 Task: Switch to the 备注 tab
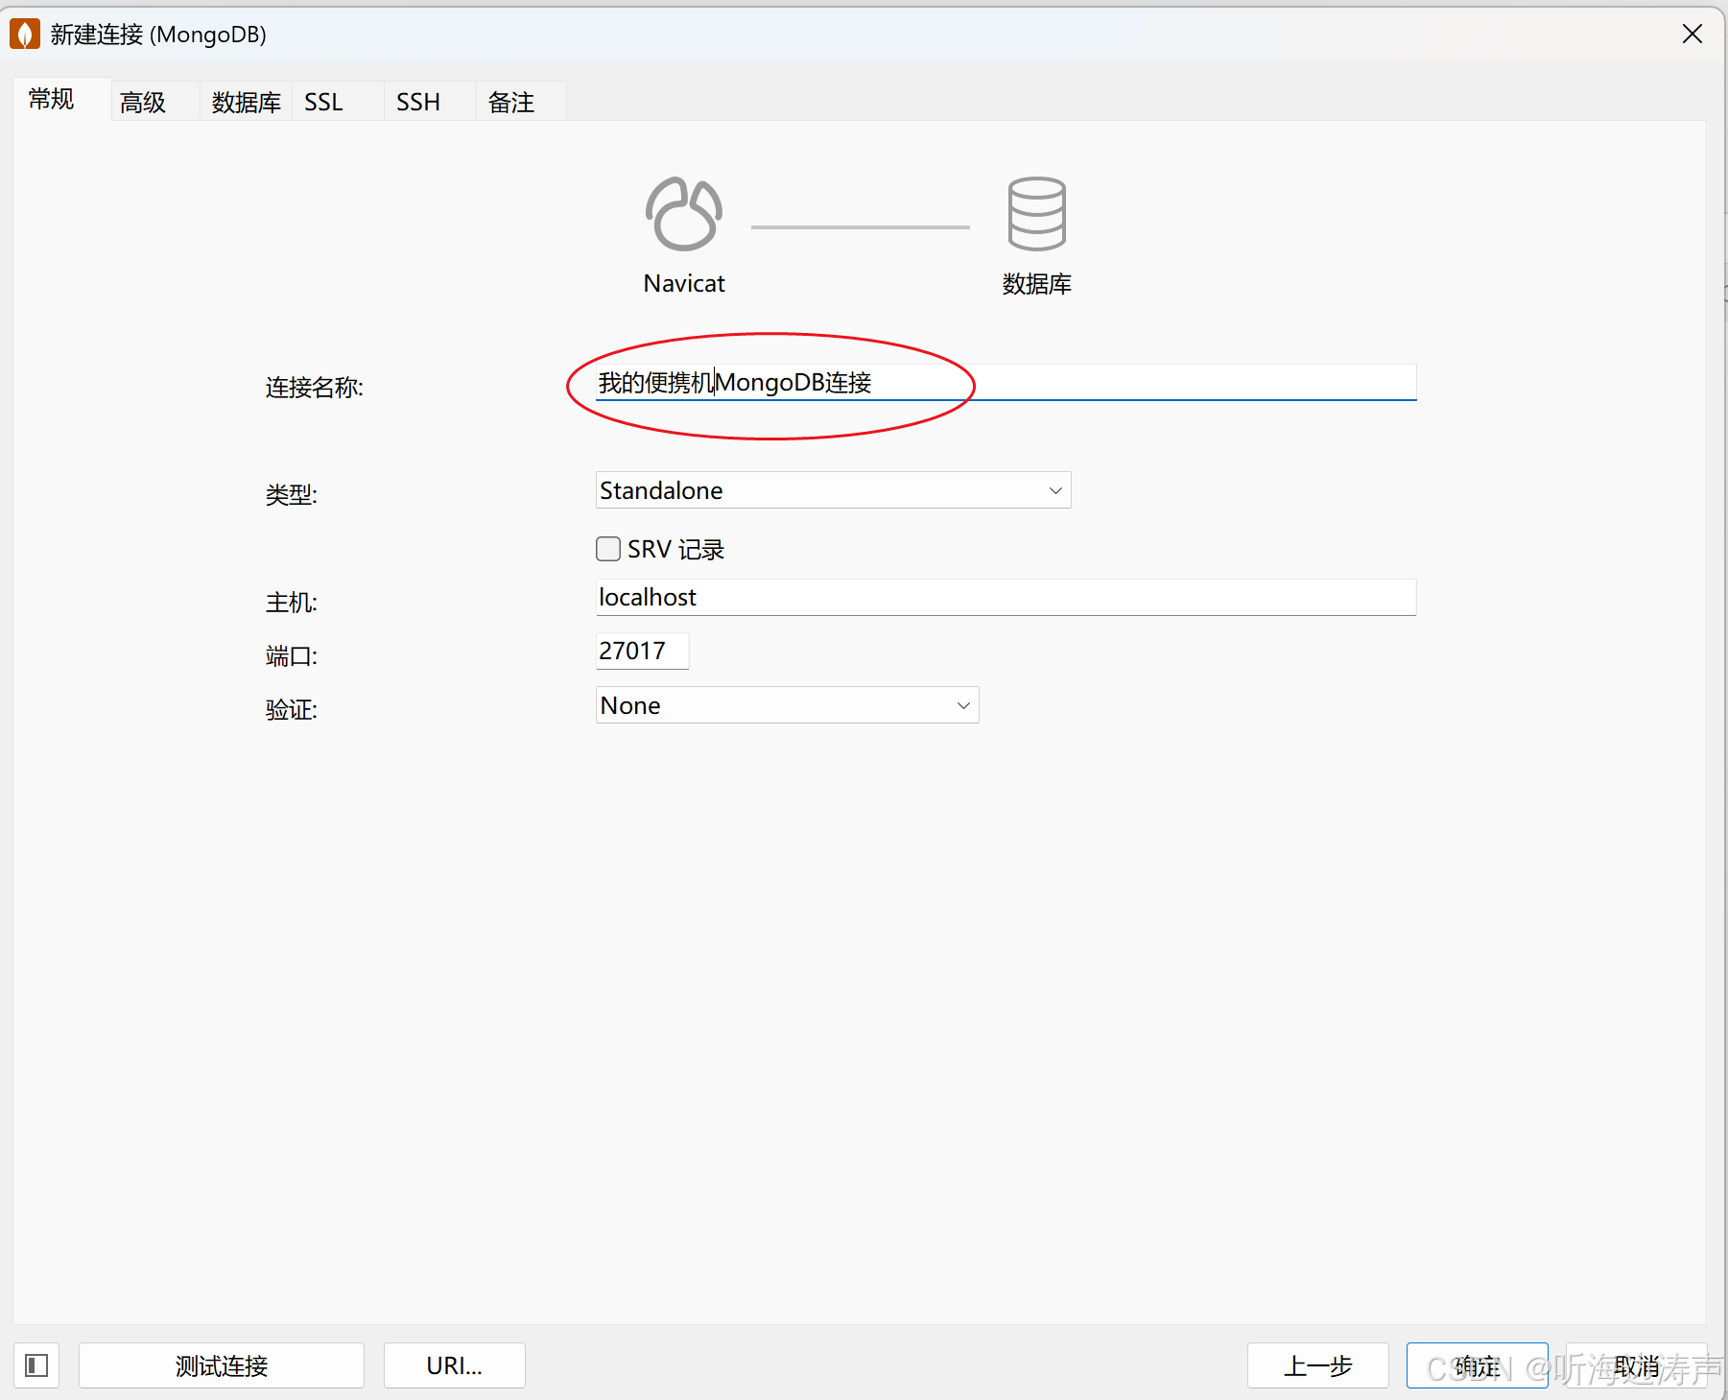pos(510,101)
